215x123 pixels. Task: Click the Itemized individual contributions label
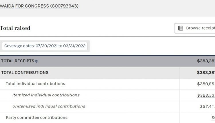click(46, 95)
